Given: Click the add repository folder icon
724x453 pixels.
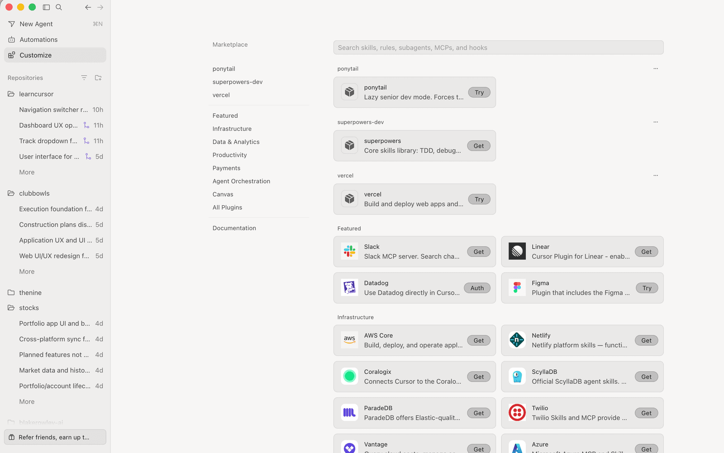Looking at the screenshot, I should click(x=98, y=78).
